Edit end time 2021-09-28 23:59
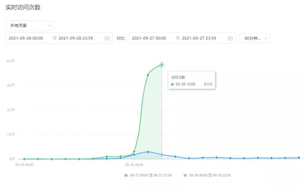The image size is (300, 189). click(x=76, y=38)
